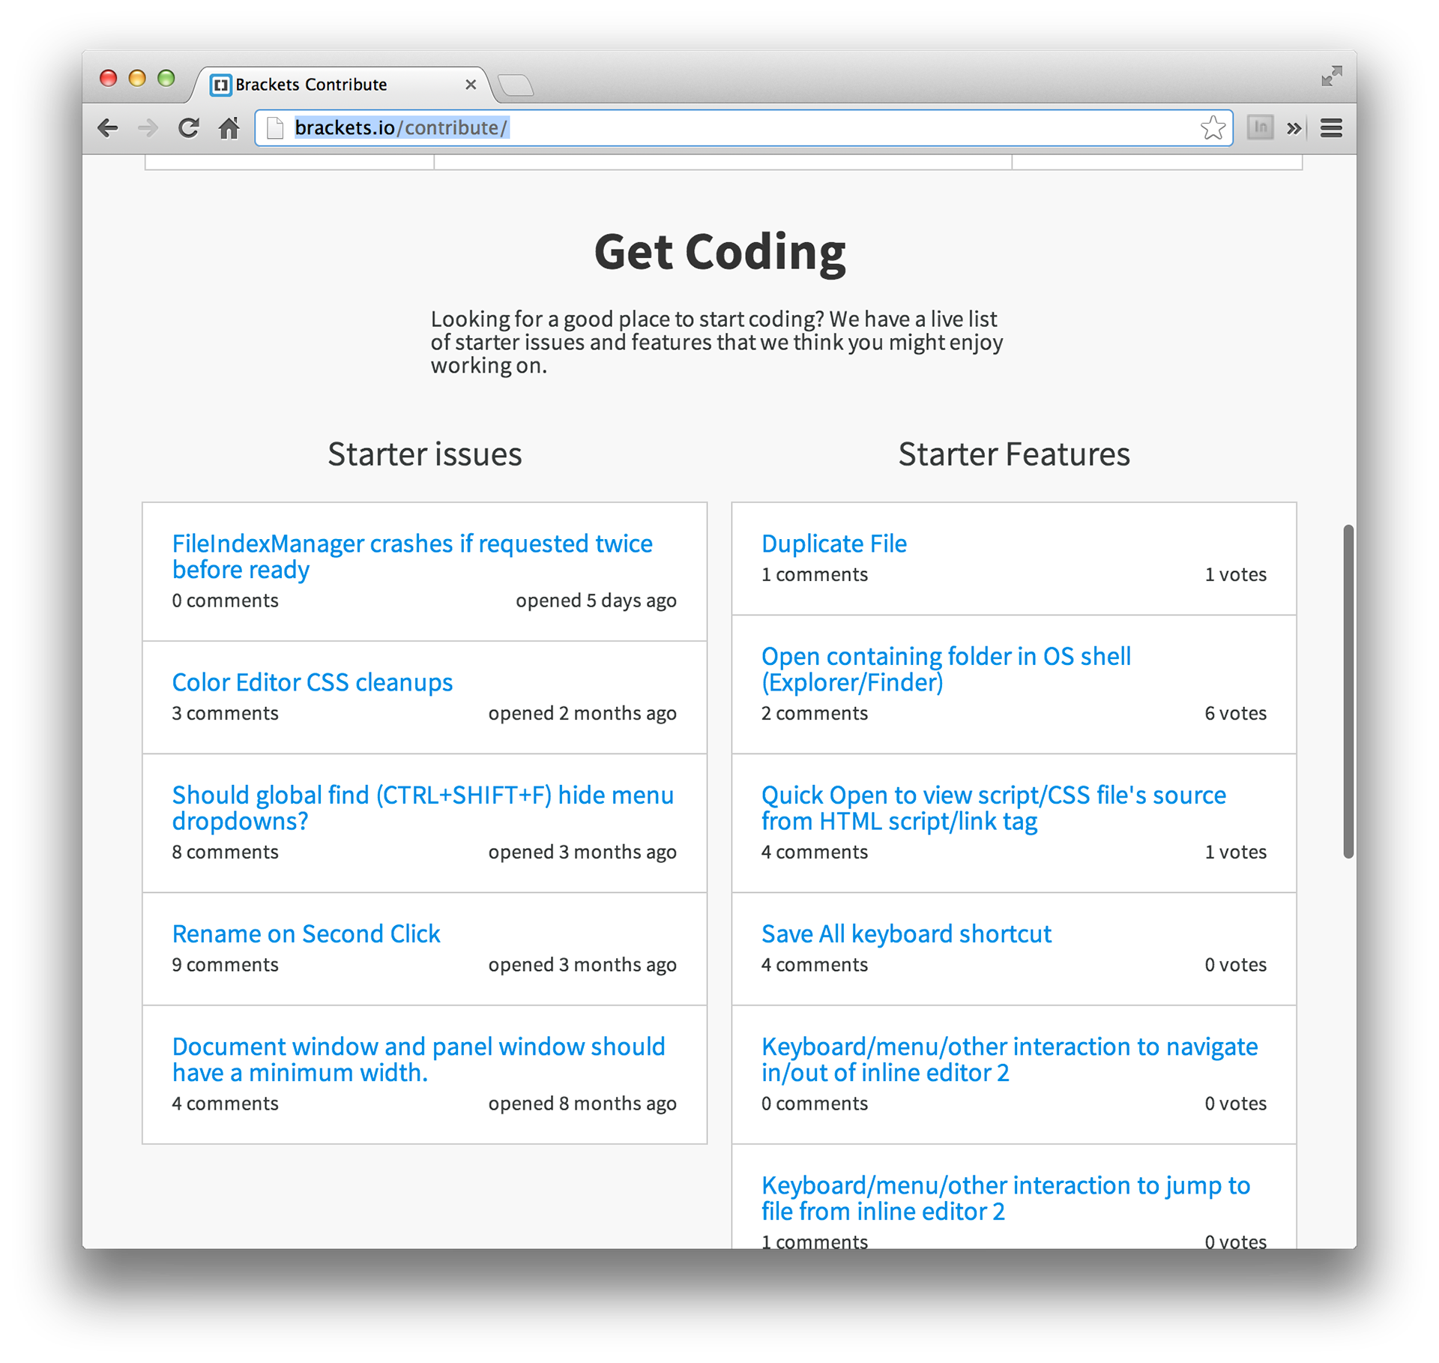Image resolution: width=1439 pixels, height=1363 pixels.
Task: Click '0 votes' under Save All keyboard shortcut
Action: click(x=1235, y=964)
